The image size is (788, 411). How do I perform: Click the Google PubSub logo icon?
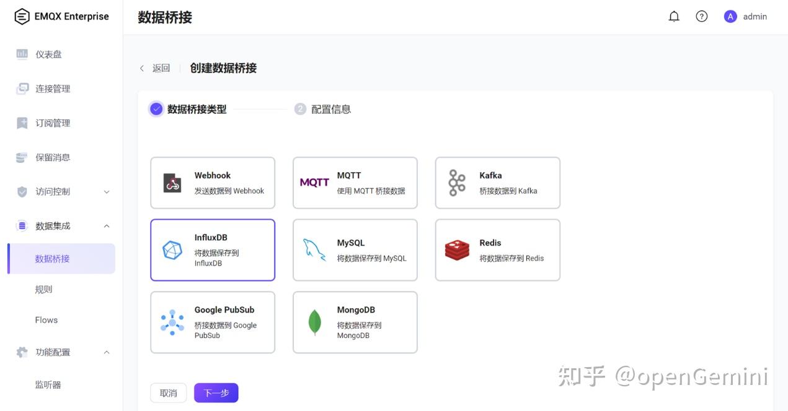tap(172, 322)
